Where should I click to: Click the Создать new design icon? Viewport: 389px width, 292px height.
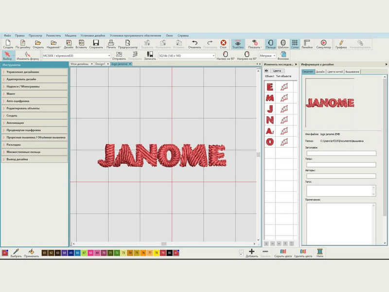click(x=8, y=44)
